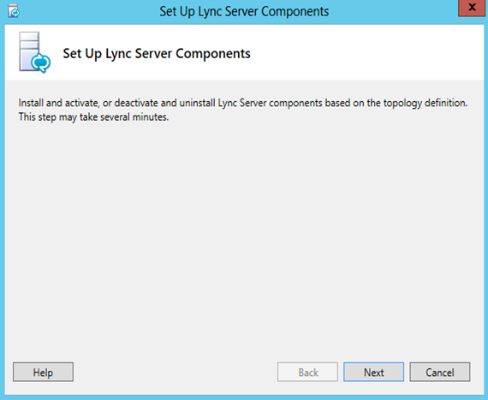The image size is (488, 400).
Task: Close the wizard with the red X
Action: click(x=472, y=8)
